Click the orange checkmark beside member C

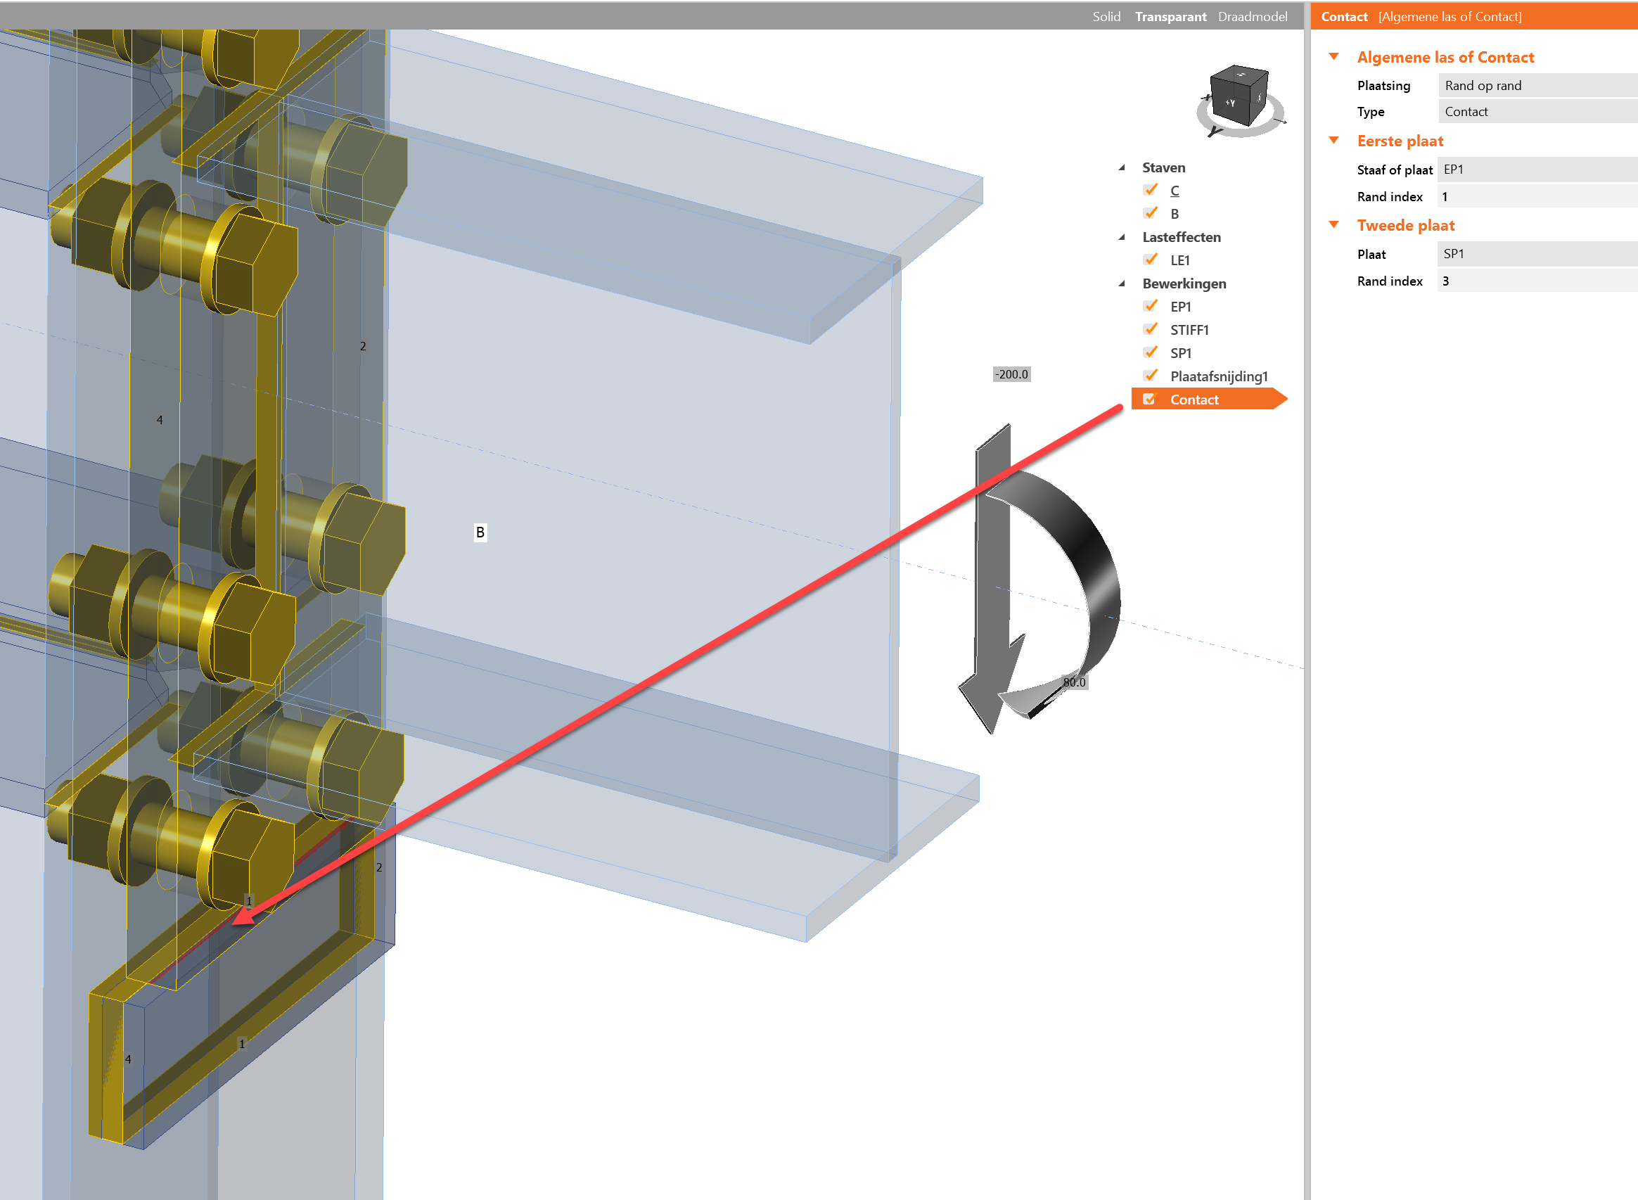1150,191
